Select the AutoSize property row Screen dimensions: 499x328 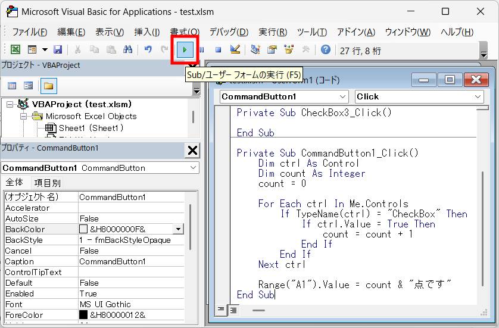[94, 218]
